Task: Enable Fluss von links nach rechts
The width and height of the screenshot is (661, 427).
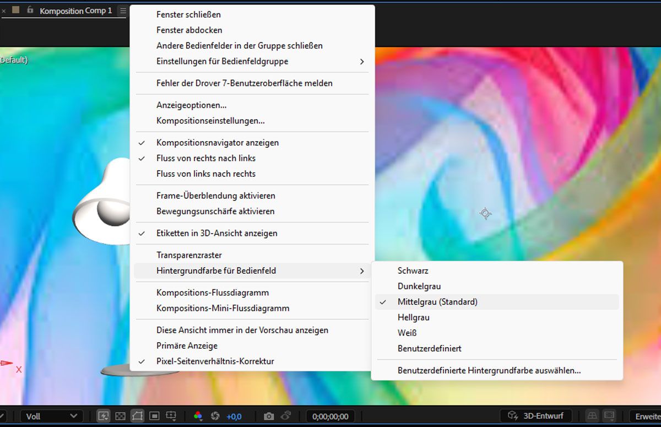Action: tap(252, 174)
